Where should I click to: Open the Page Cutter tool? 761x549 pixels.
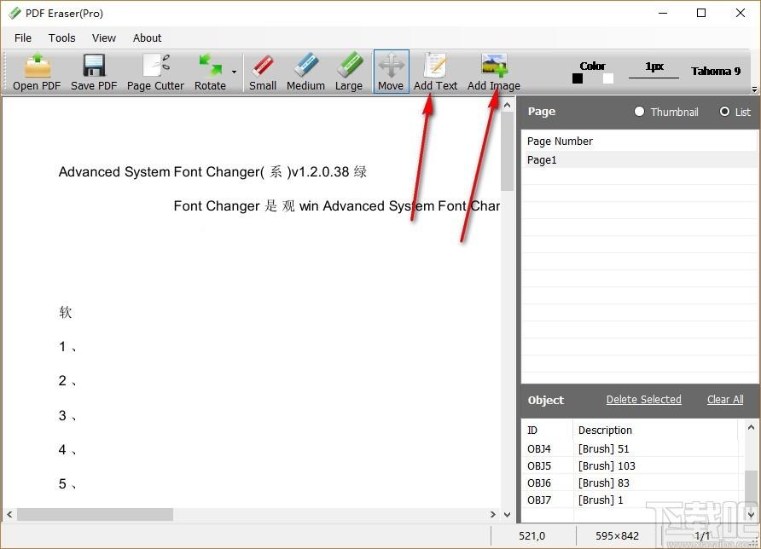[155, 72]
